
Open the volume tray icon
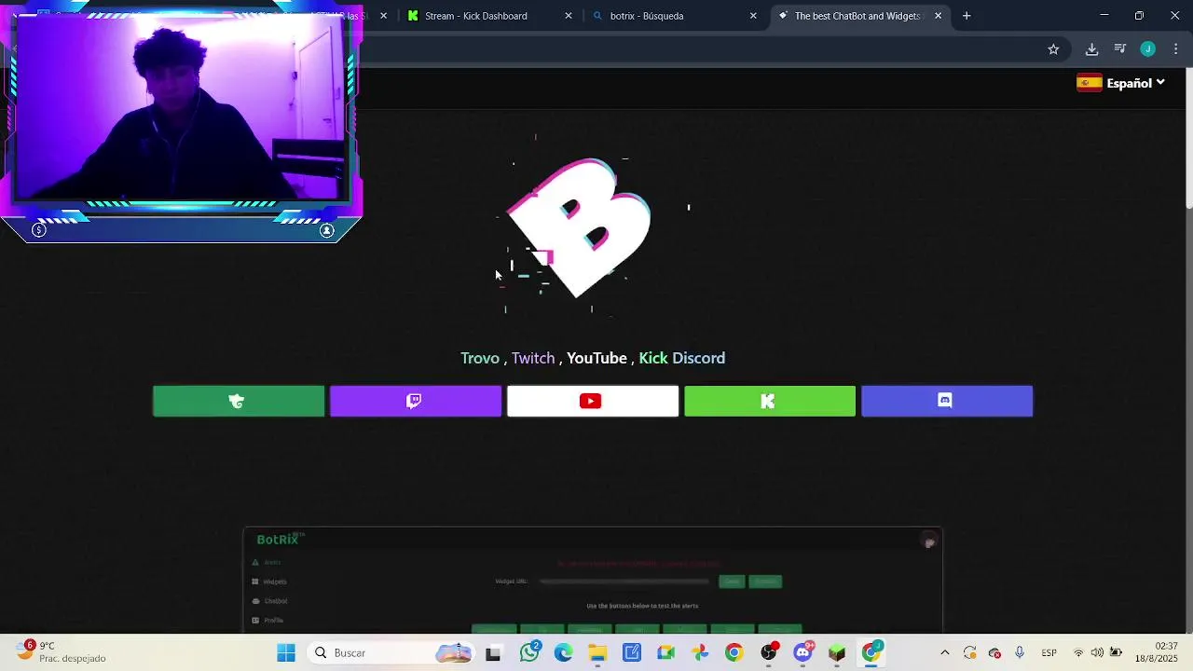point(1097,652)
